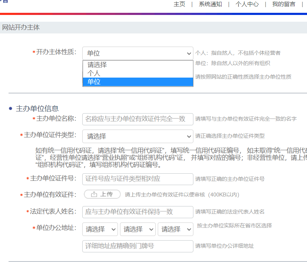This screenshot has height=273, width=307.
Task: Click the detailed address 详细地址 input field
Action: tap(137, 246)
